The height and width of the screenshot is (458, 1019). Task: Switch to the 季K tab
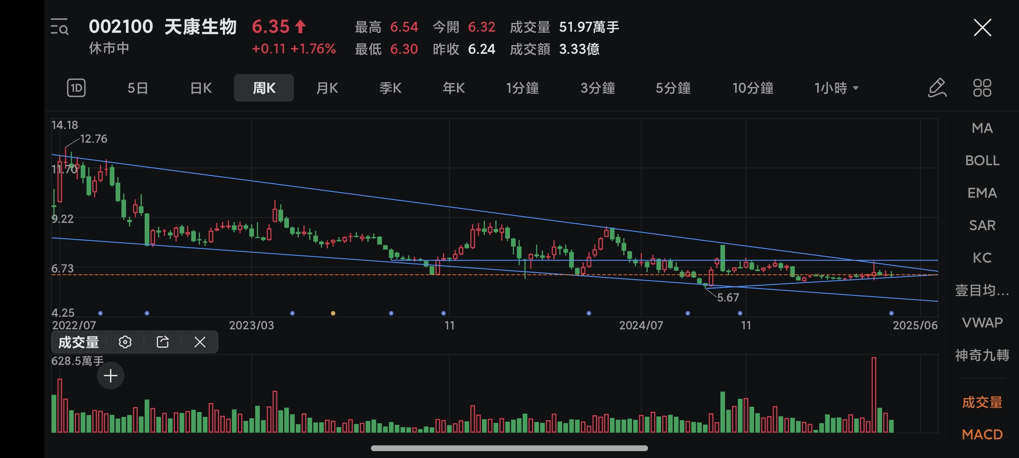click(x=390, y=88)
